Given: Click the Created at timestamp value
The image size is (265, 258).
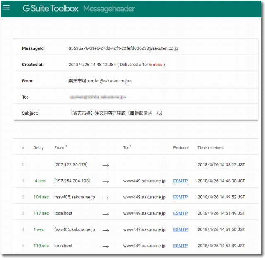Looking at the screenshot, I should [x=92, y=65].
